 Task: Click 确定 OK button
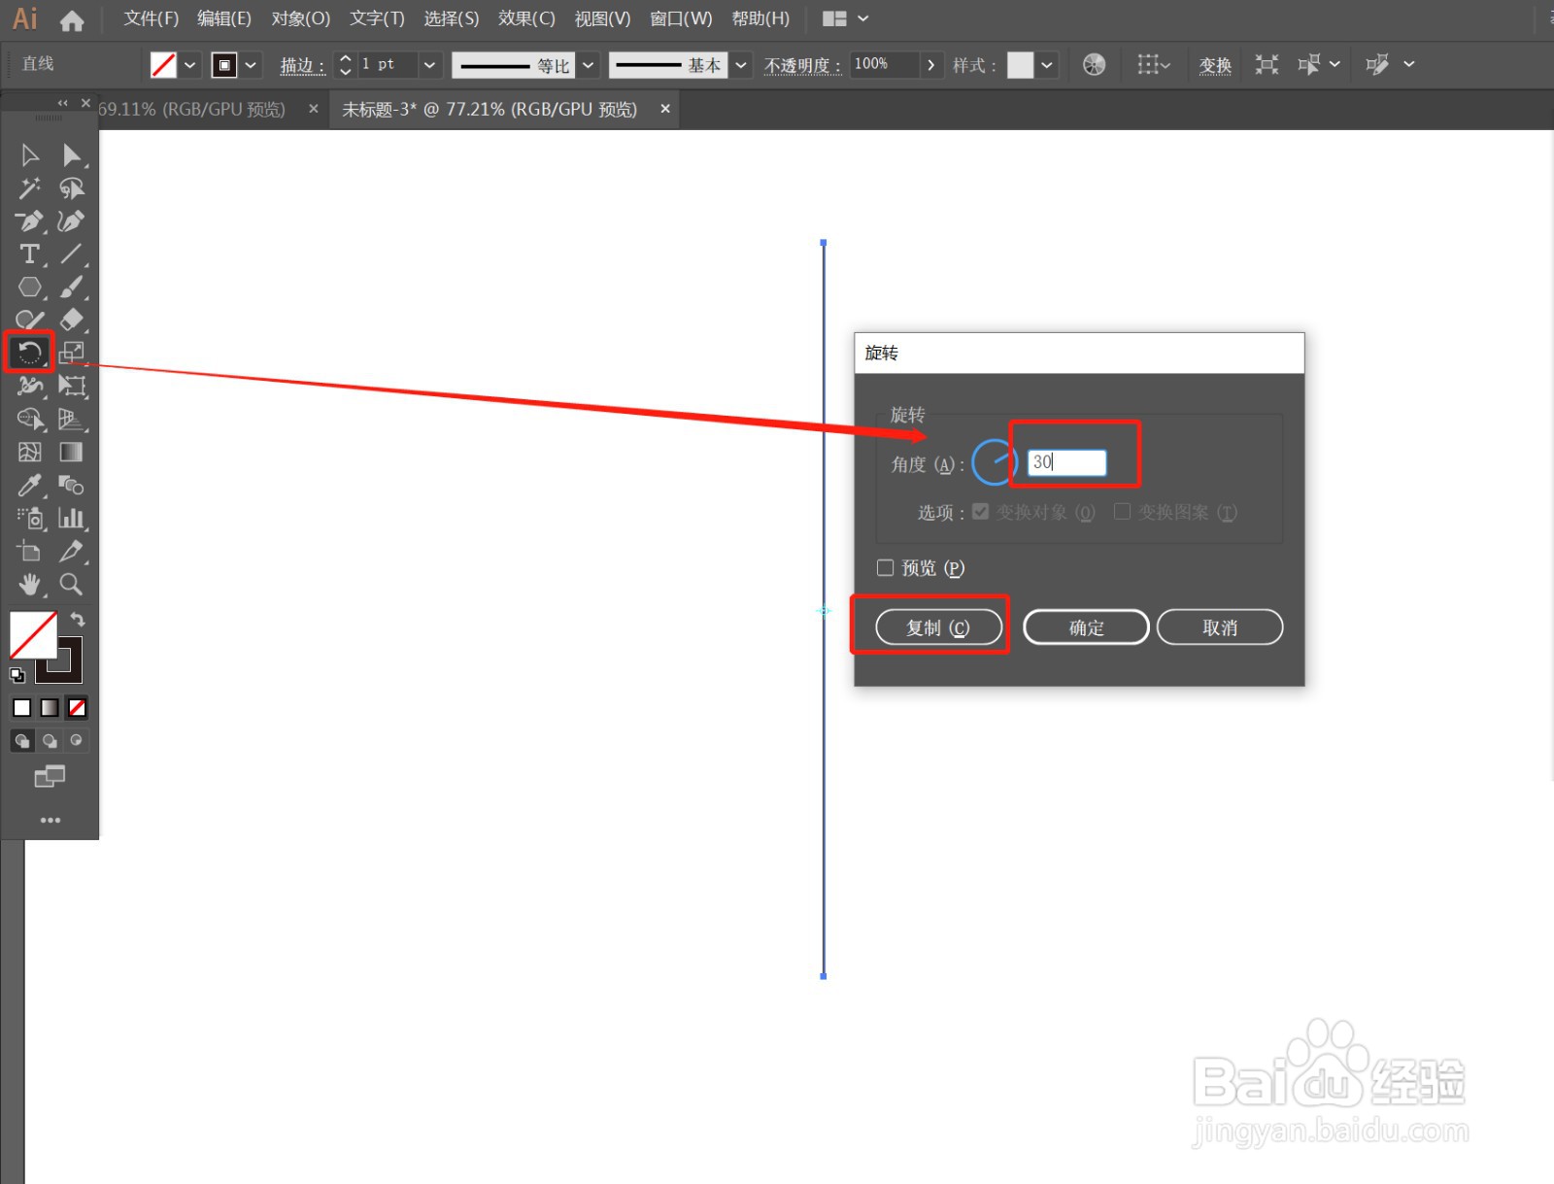tap(1086, 627)
